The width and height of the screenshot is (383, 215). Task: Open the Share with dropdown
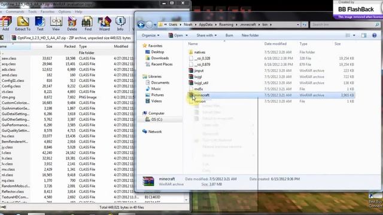[206, 35]
